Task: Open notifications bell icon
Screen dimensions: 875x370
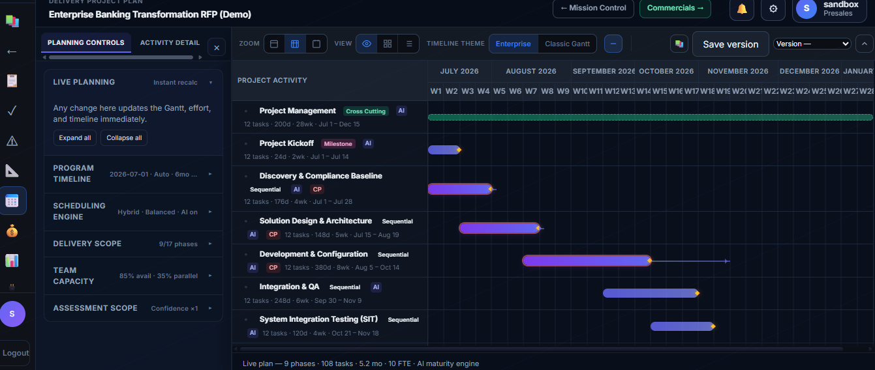Action: (742, 8)
